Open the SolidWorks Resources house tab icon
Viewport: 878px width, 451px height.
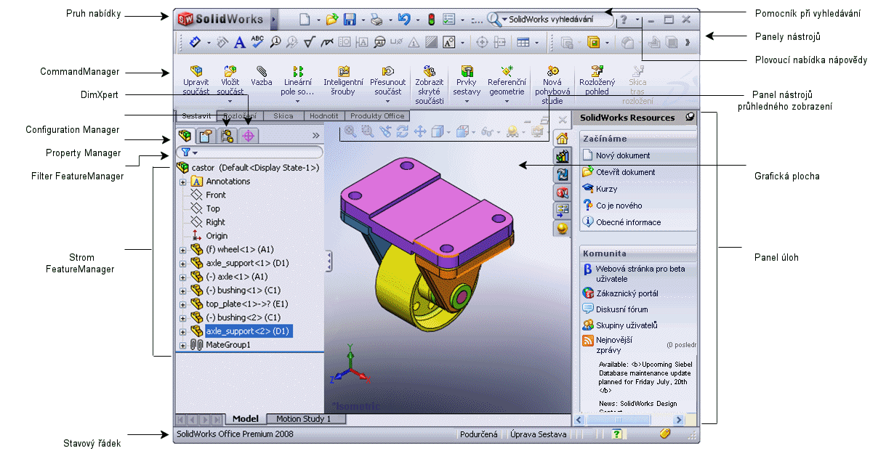pos(562,138)
